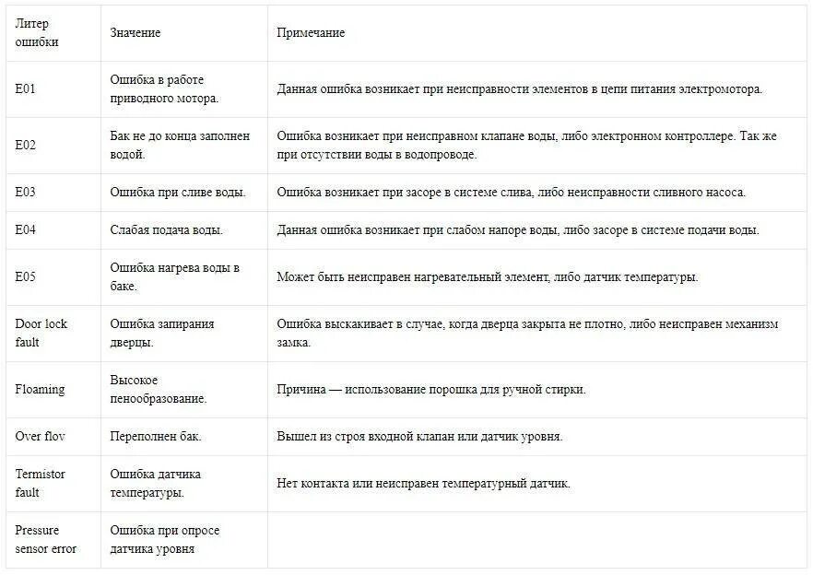
Task: Select the Floaming error label
Action: click(40, 390)
